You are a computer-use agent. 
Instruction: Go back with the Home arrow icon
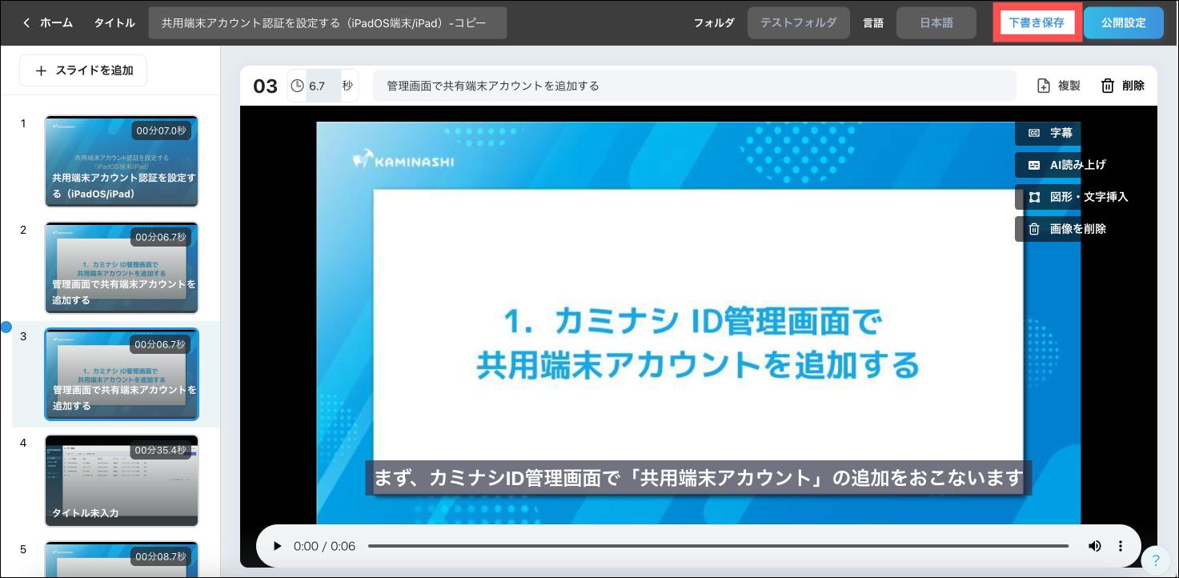pos(26,23)
